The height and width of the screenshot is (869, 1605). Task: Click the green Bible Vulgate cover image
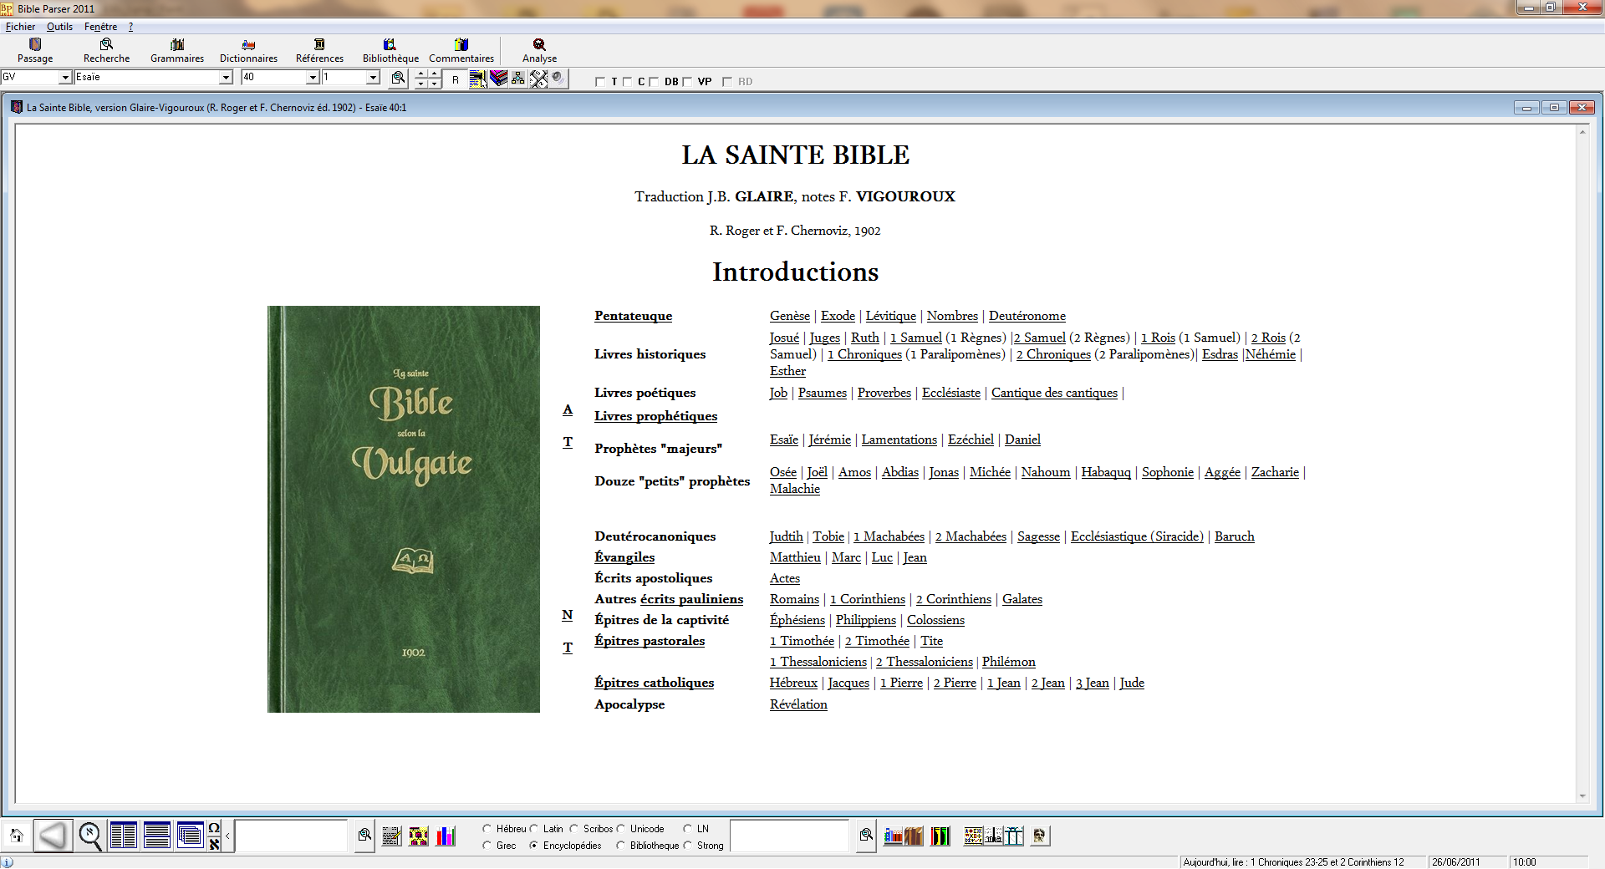[404, 509]
